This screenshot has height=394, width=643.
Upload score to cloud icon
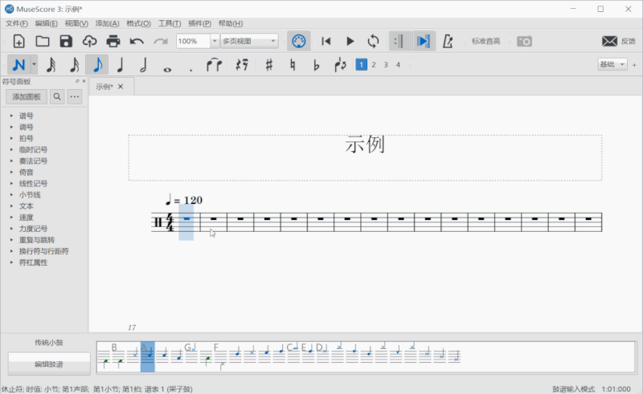click(89, 42)
